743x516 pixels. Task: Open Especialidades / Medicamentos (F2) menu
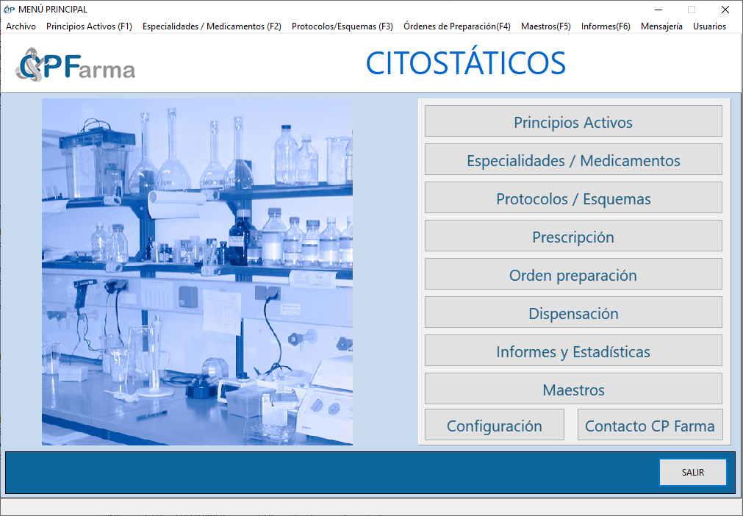tap(212, 26)
